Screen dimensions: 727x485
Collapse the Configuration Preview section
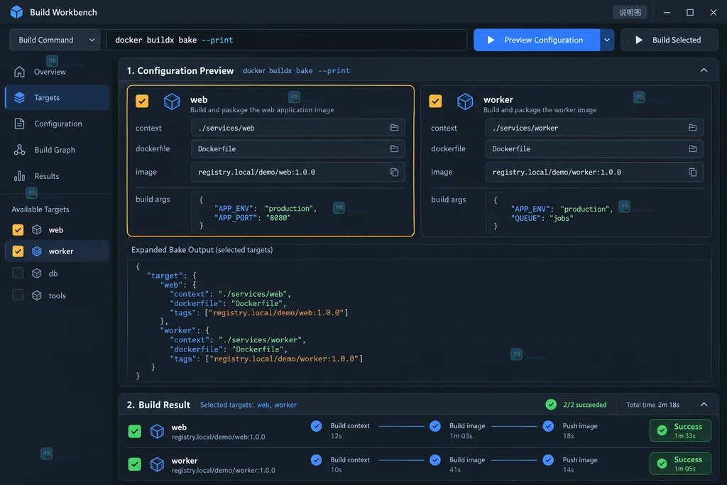(x=704, y=70)
